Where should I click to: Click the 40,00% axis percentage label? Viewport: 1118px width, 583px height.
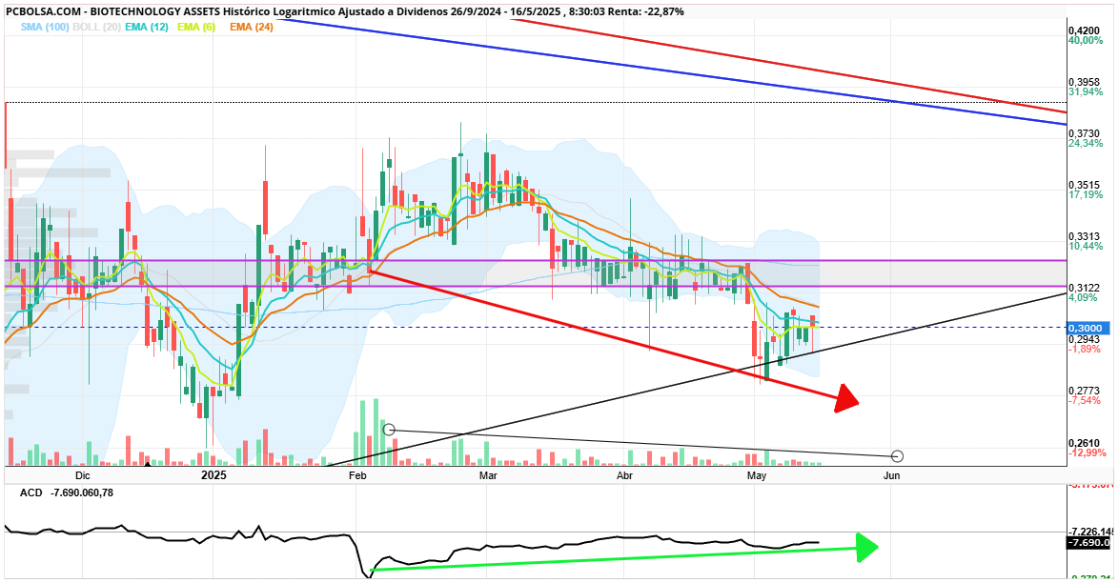(x=1086, y=41)
